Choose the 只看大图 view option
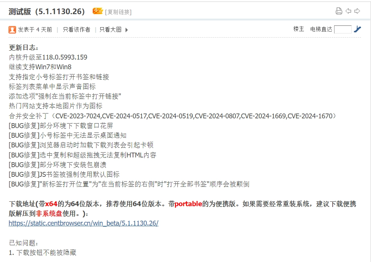This screenshot has width=371, height=262. 111,29
